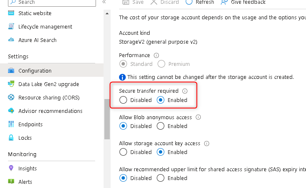Viewport: 306px width, 188px height.
Task: Enable the recommended SAS expiry upper limit
Action: tap(161, 178)
